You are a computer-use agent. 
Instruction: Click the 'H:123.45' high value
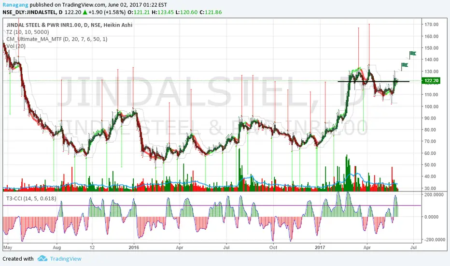coord(162,12)
